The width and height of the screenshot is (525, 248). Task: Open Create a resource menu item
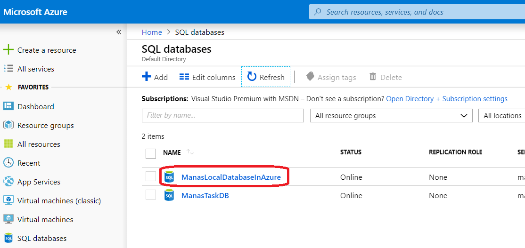coord(47,50)
